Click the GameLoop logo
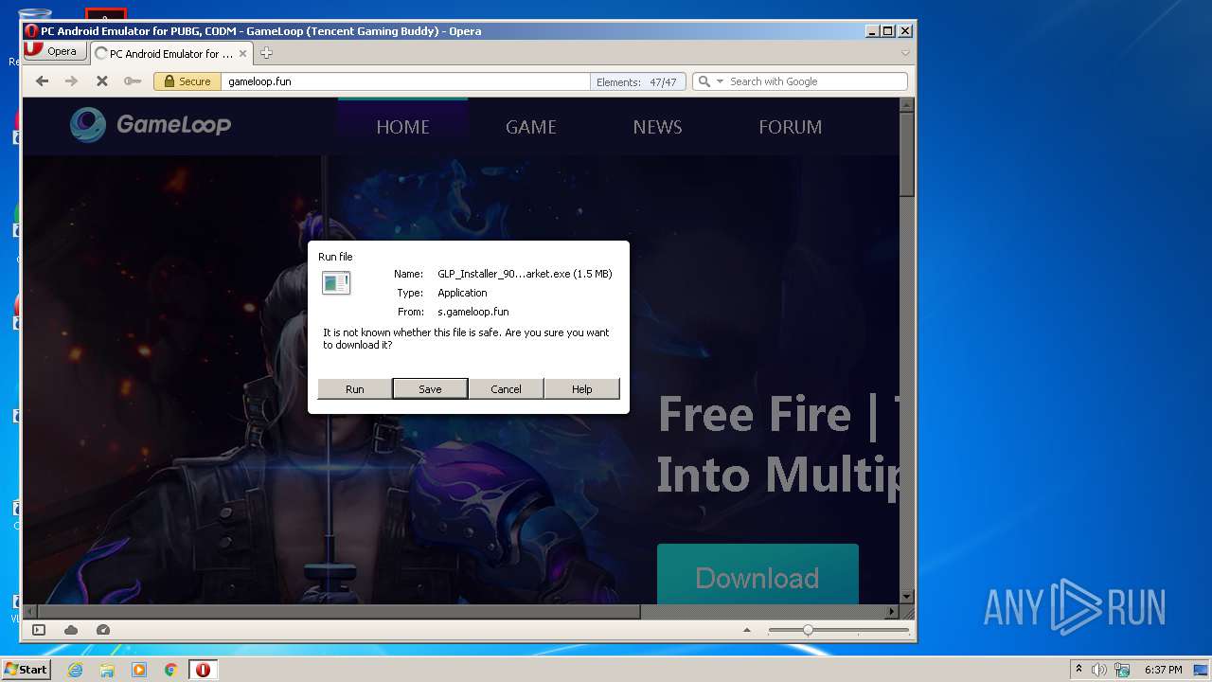The width and height of the screenshot is (1212, 682). (x=151, y=124)
